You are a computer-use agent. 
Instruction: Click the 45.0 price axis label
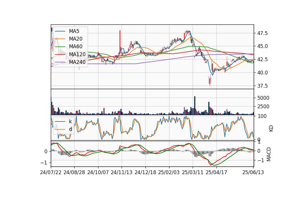tap(263, 46)
